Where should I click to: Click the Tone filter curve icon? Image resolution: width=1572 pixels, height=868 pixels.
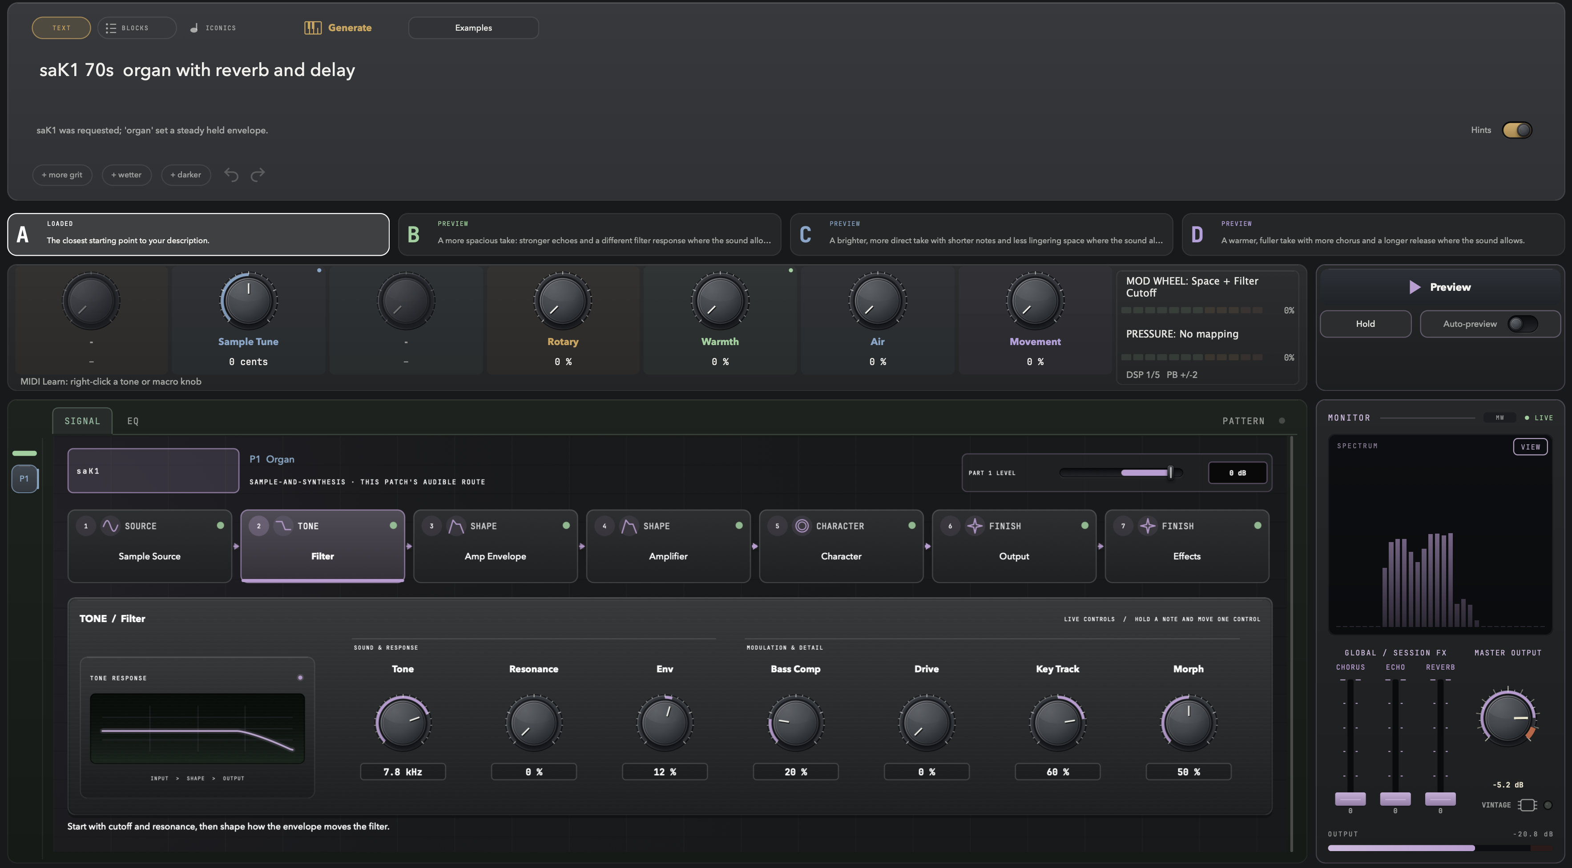tap(283, 526)
